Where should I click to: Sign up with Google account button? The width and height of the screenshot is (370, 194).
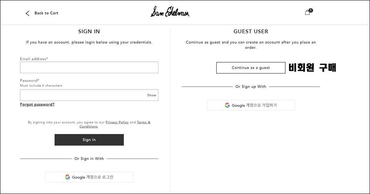tap(251, 105)
